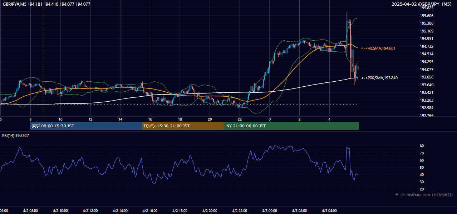The width and height of the screenshot is (457, 214).
Task: Click the 4/2 14:00 time axis label
Action: [x=120, y=211]
